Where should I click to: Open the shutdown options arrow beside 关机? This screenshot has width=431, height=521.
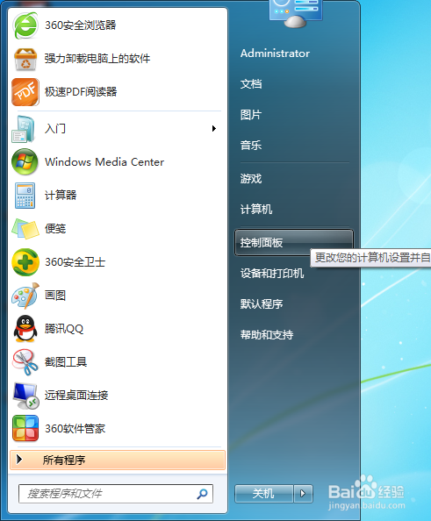point(303,494)
